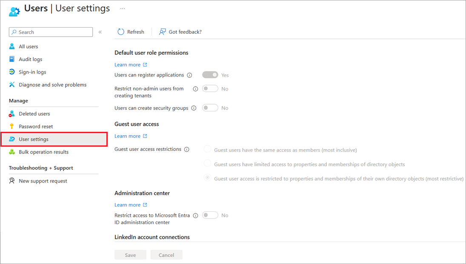Enable restricted access to Microsoft Entra administration center
Viewport: 466px width, 264px height.
pyautogui.click(x=210, y=215)
